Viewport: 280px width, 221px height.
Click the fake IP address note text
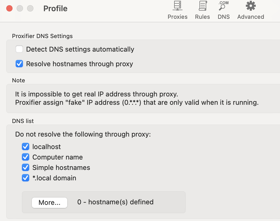pyautogui.click(x=137, y=102)
